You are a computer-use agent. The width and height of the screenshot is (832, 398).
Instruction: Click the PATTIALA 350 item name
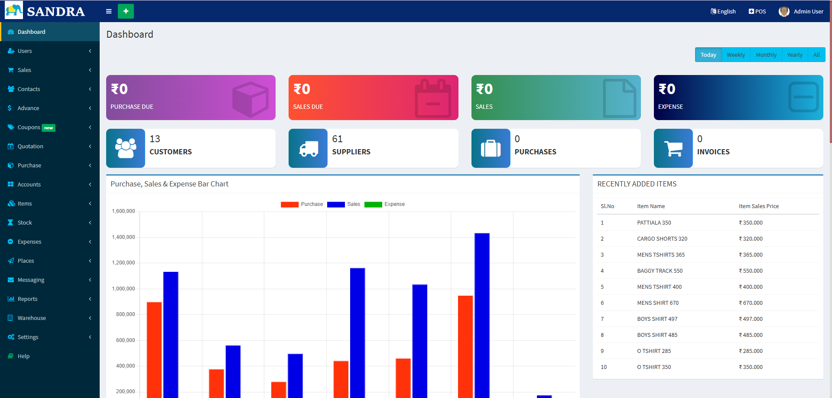tap(654, 222)
